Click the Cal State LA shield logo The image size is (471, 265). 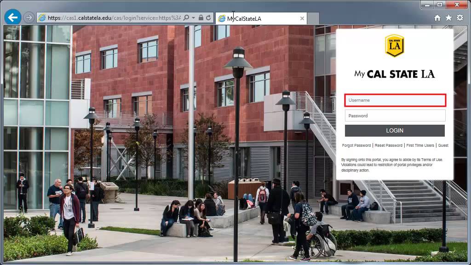click(x=395, y=46)
